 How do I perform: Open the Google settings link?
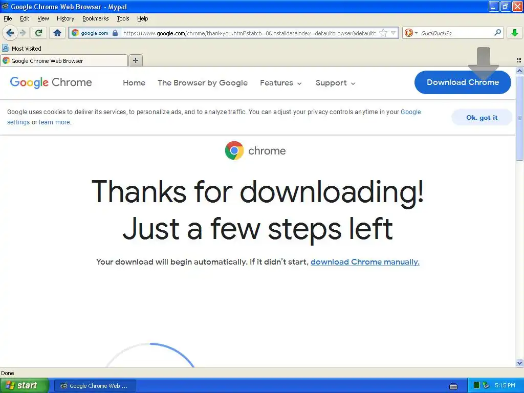tap(411, 112)
